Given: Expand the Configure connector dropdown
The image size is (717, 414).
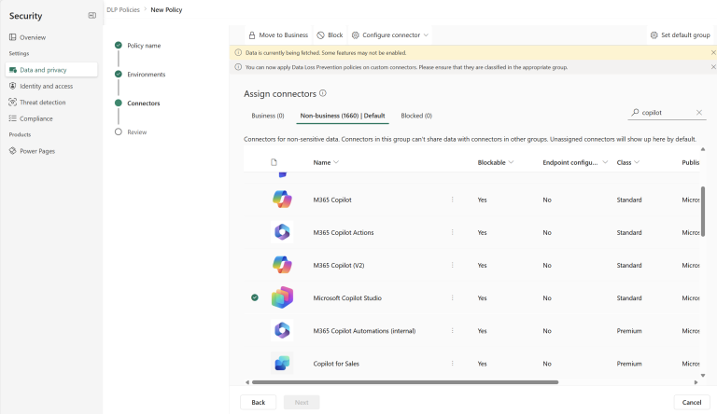Looking at the screenshot, I should click(390, 35).
